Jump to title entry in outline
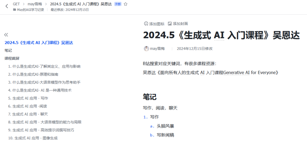 pyautogui.click(x=39, y=43)
